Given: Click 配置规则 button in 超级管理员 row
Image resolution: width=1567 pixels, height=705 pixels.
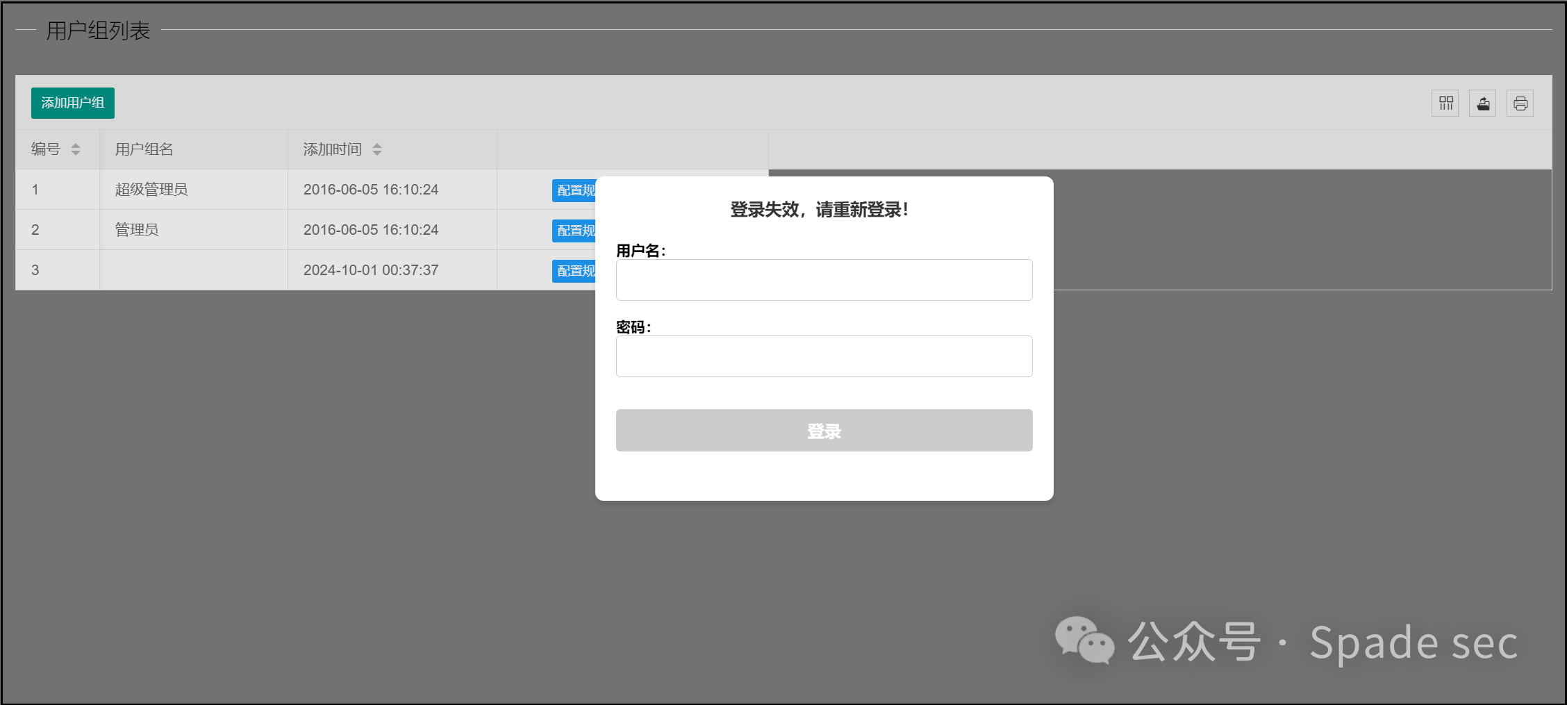Looking at the screenshot, I should coord(574,190).
